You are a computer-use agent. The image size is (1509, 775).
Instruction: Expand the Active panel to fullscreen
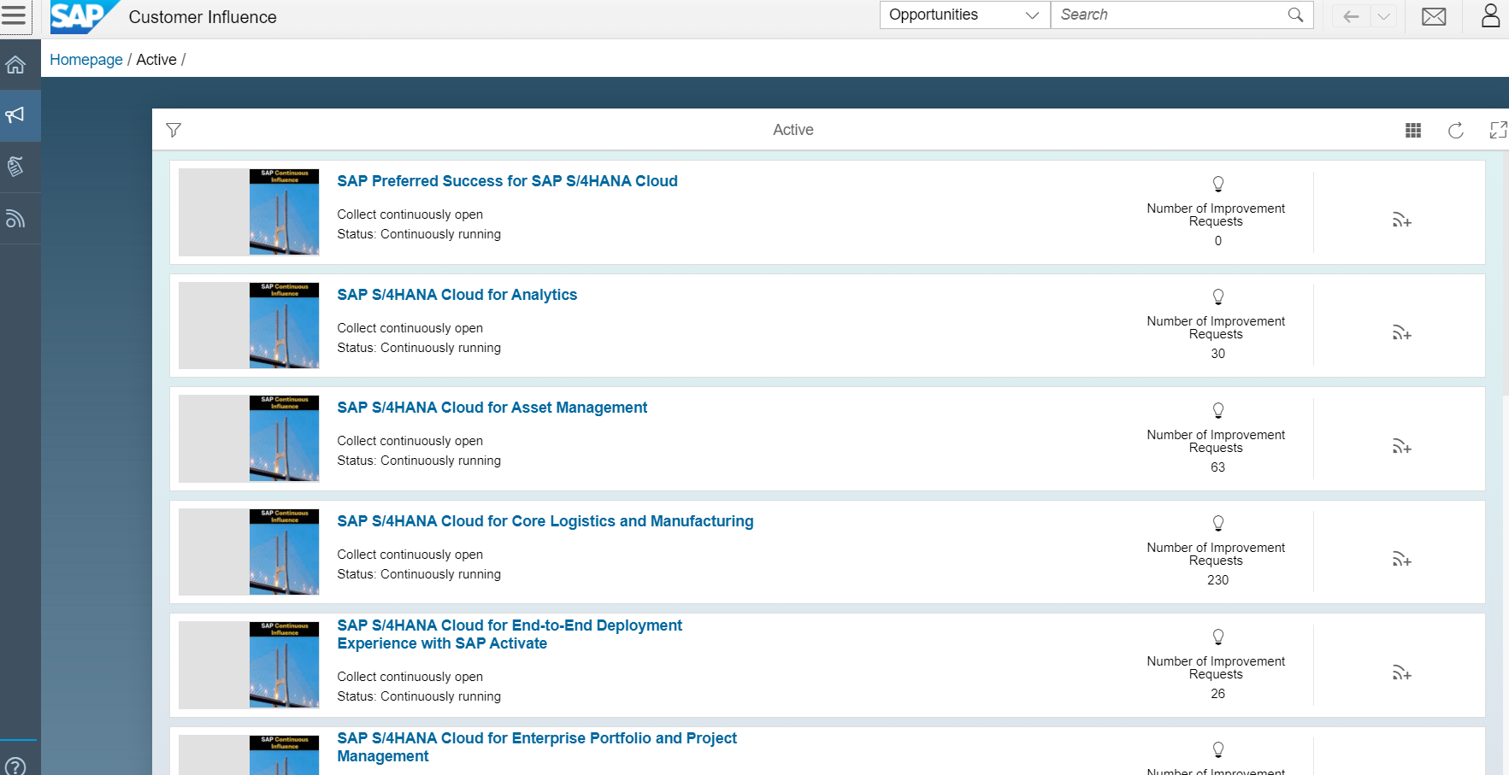click(1498, 130)
